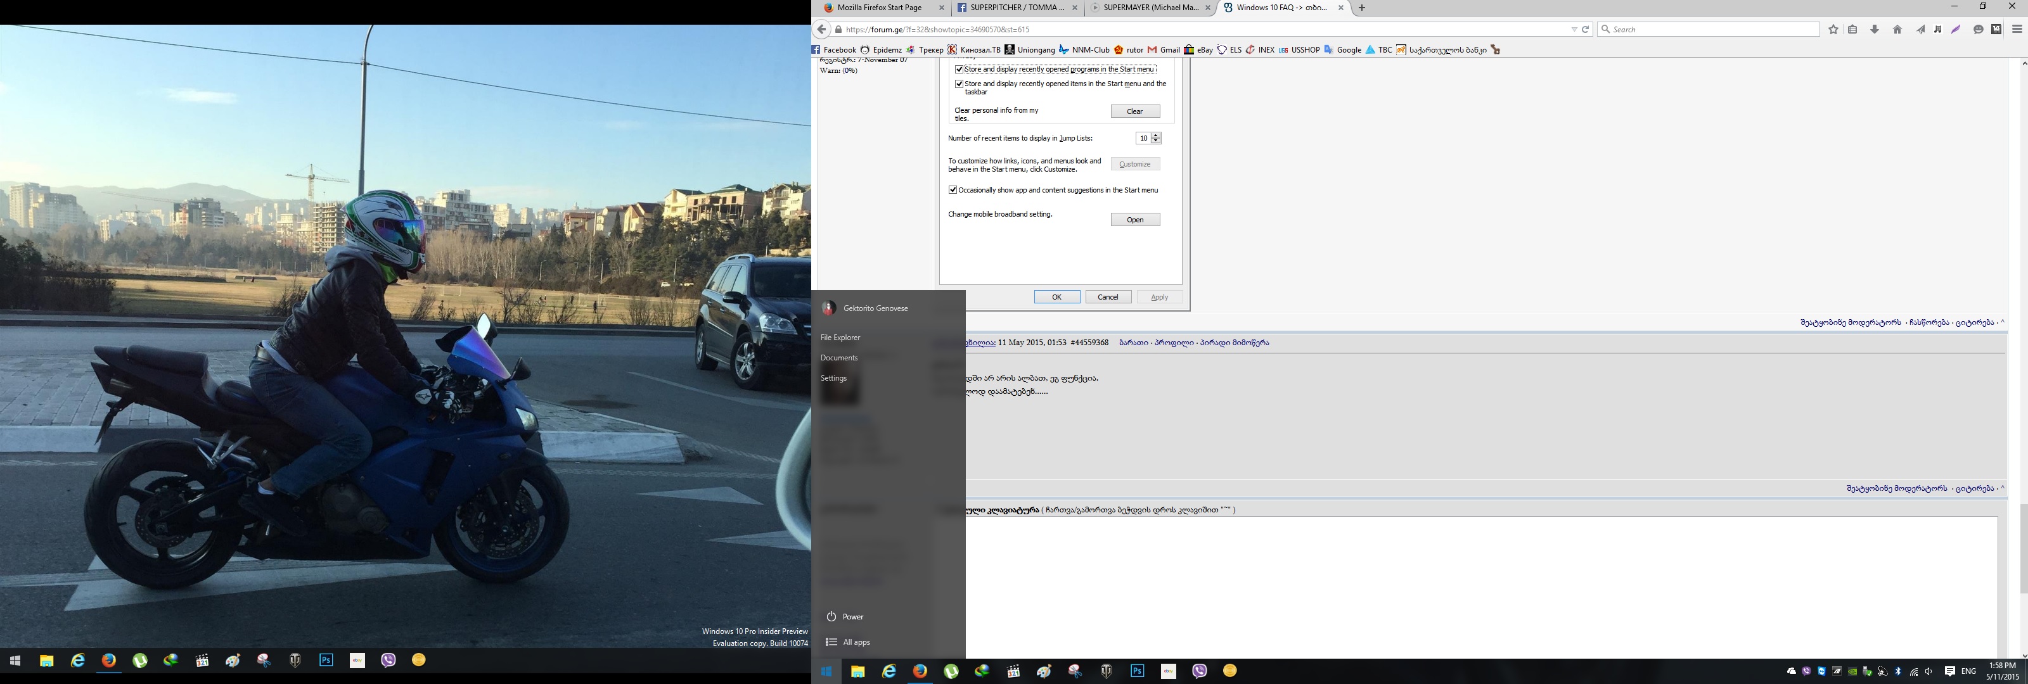Uncheck store recently opened programs checkbox
This screenshot has height=684, width=2028.
pos(959,69)
